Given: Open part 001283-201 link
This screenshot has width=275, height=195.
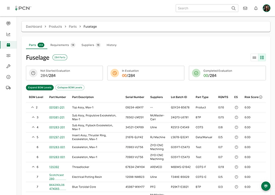Looking at the screenshot, I should click(x=57, y=127).
